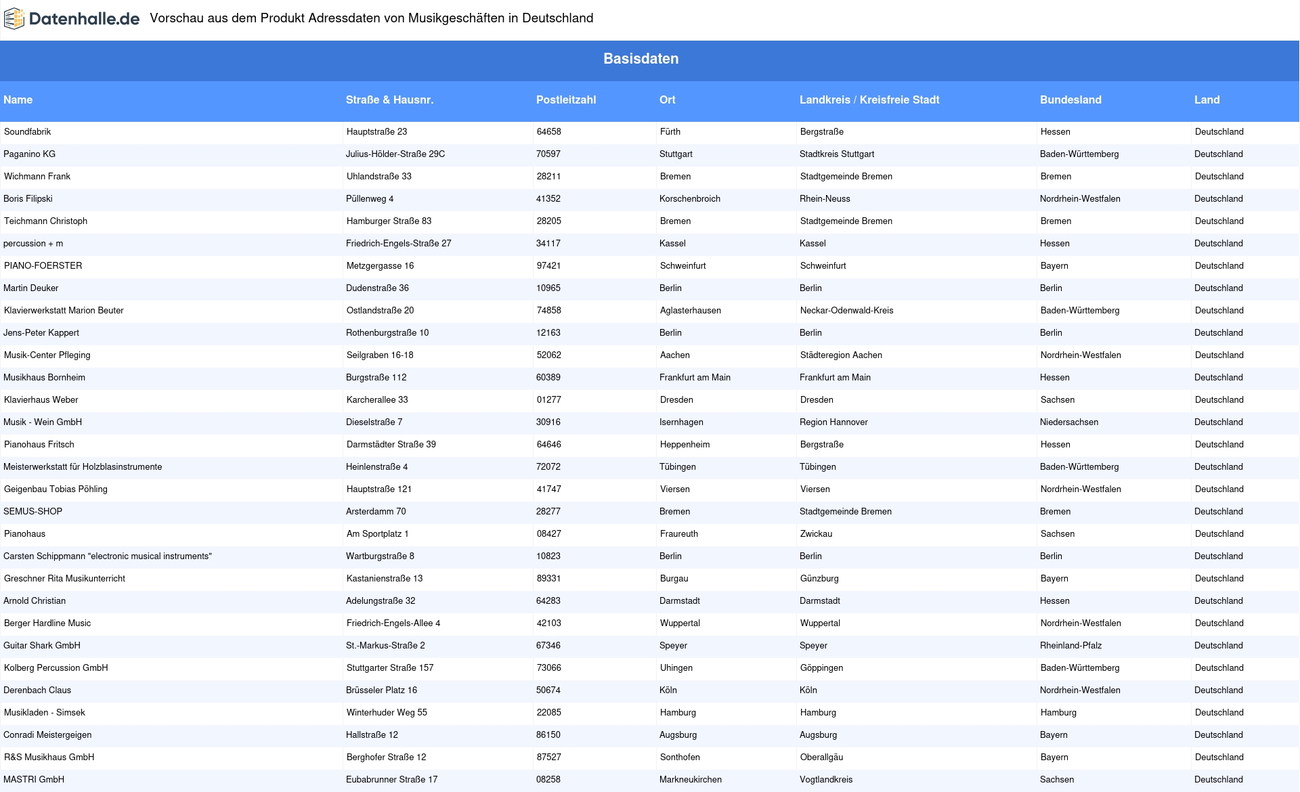
Task: Click the Wichmann Frank entry
Action: pyautogui.click(x=37, y=177)
